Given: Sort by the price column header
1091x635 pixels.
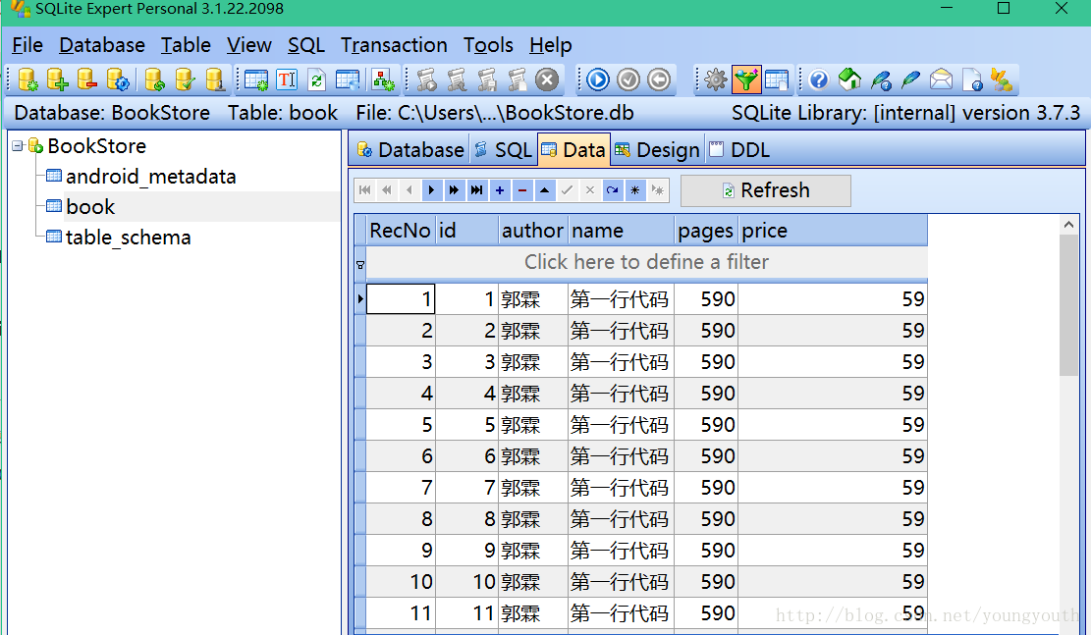Looking at the screenshot, I should coord(833,231).
